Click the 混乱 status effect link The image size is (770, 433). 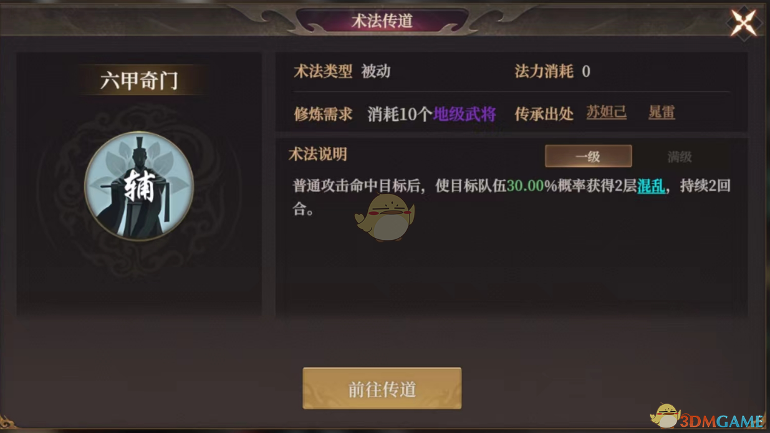(x=651, y=186)
